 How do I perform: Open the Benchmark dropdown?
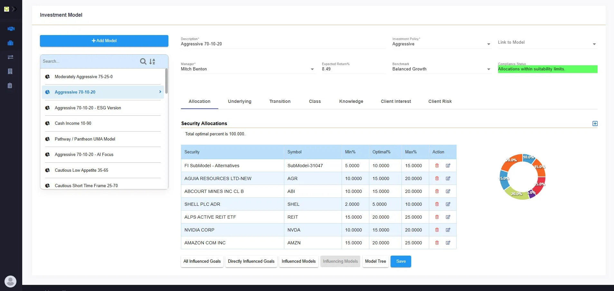click(x=488, y=69)
